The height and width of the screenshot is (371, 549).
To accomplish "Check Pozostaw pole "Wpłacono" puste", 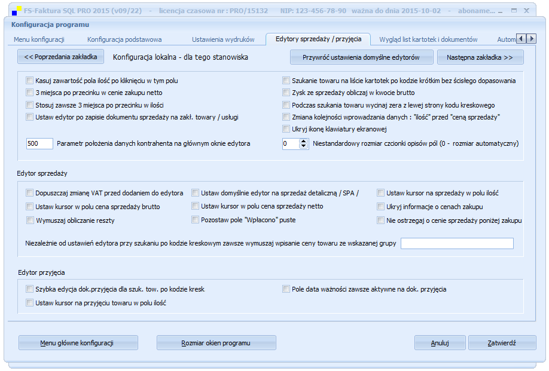I will 195,220.
